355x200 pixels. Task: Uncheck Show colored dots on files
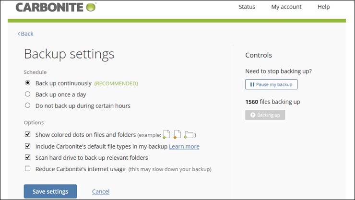point(28,134)
